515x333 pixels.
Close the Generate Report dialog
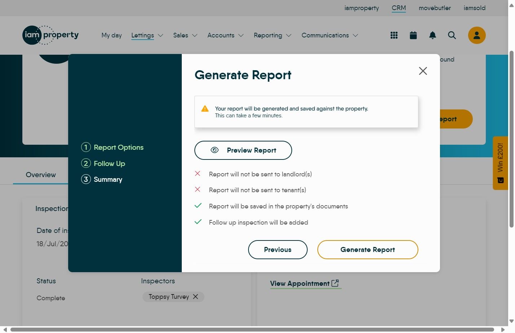[x=423, y=71]
